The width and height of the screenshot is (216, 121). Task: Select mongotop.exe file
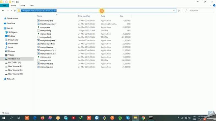click(47, 67)
